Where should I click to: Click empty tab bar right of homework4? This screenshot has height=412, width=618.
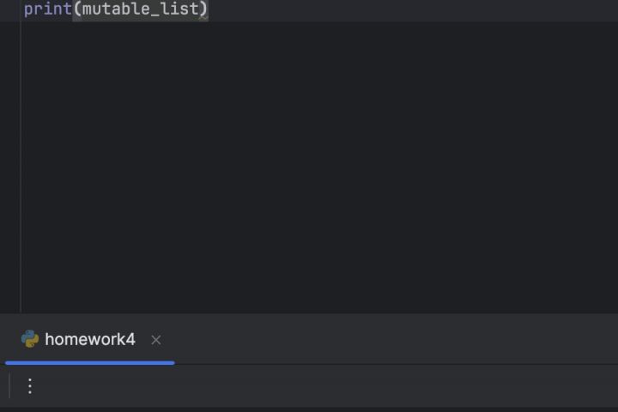click(x=386, y=339)
